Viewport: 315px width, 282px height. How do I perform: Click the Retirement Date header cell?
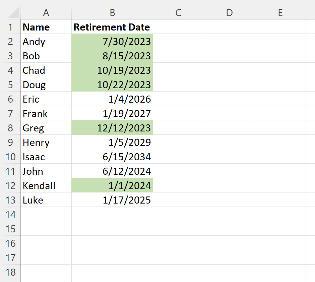pyautogui.click(x=112, y=27)
